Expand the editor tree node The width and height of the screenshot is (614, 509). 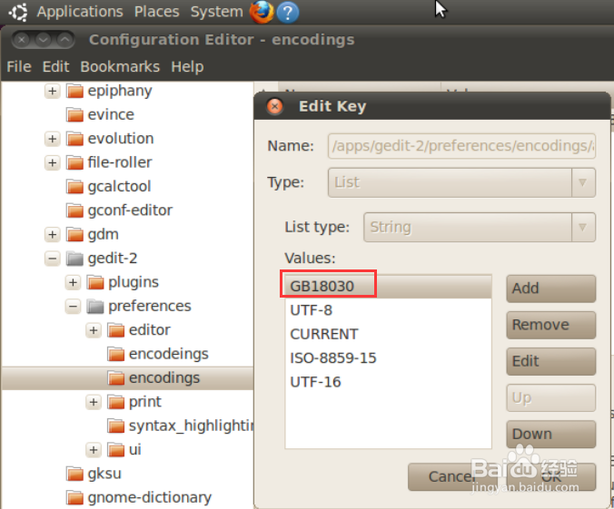point(94,330)
